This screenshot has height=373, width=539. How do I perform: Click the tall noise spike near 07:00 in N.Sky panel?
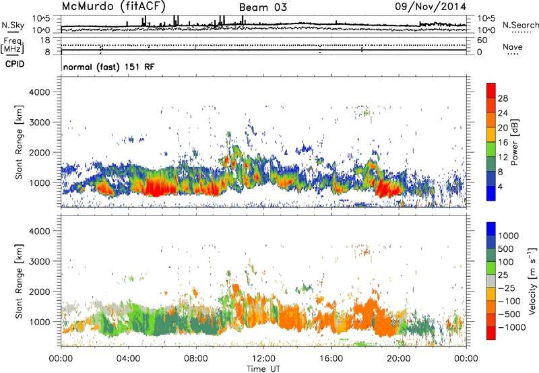178,20
